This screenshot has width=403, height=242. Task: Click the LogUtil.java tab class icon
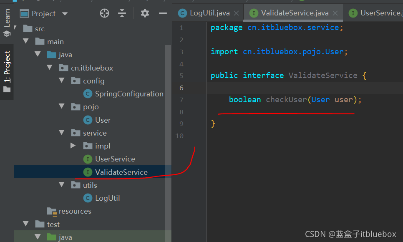click(x=182, y=13)
